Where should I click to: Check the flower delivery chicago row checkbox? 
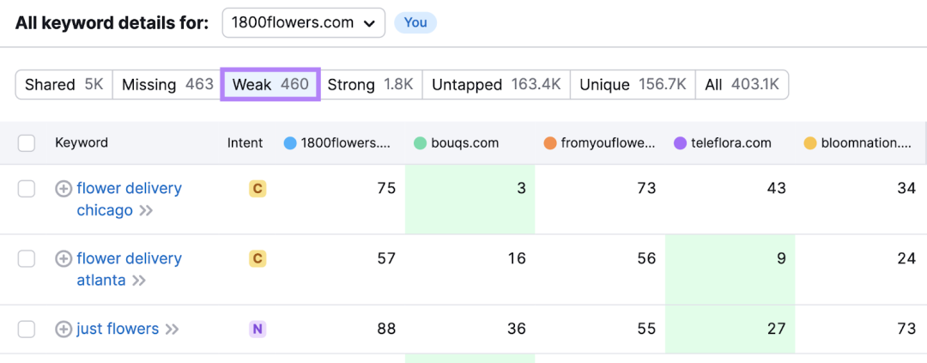pyautogui.click(x=27, y=189)
